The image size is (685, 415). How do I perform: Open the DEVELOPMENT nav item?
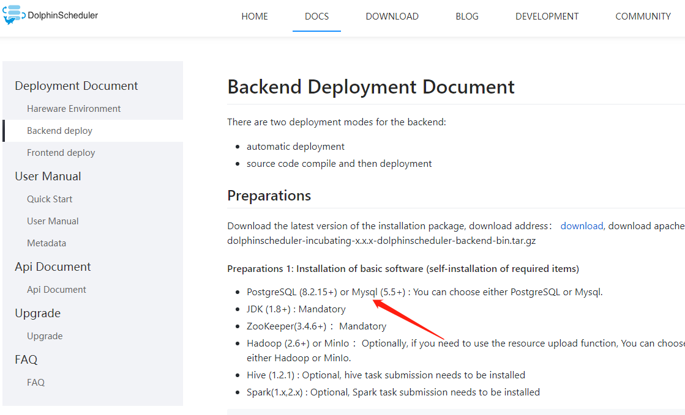coord(547,17)
